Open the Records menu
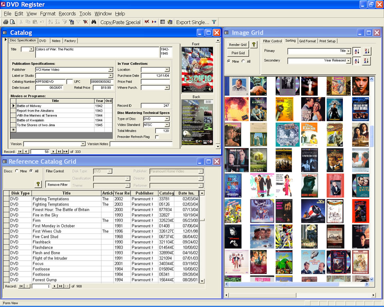The width and height of the screenshot is (384, 307). coord(67,14)
